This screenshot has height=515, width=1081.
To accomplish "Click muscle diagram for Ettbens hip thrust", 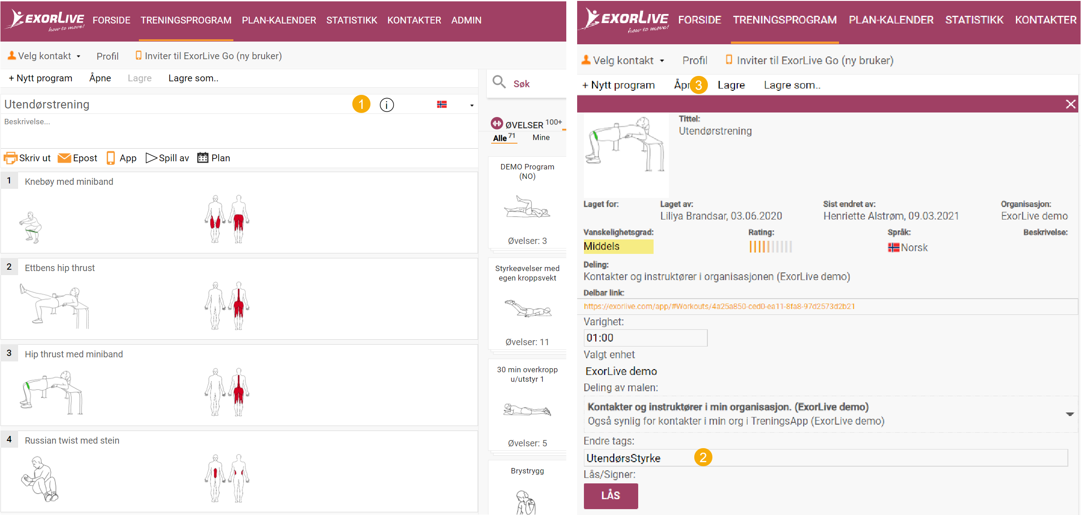I will [227, 306].
